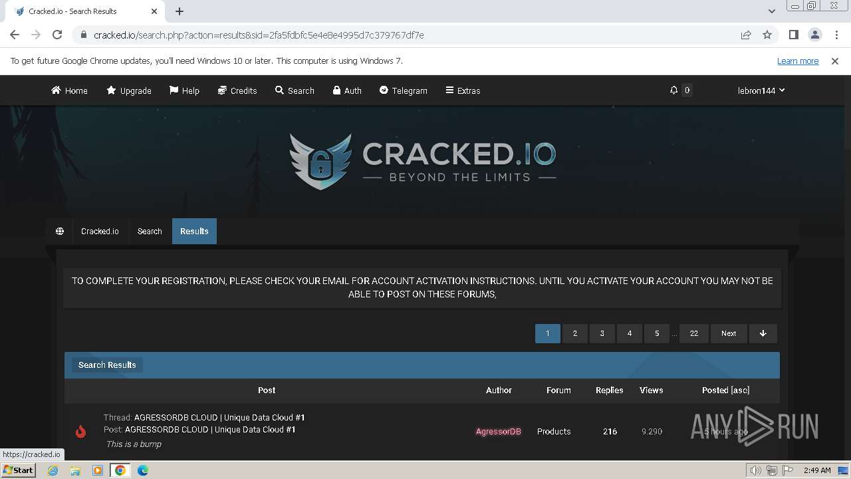Sort by Author column
Image resolution: width=851 pixels, height=479 pixels.
(x=499, y=391)
